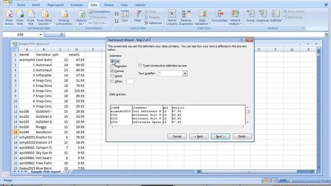Open Existing Connections
This screenshot has height=186, width=331.
coord(64,17)
